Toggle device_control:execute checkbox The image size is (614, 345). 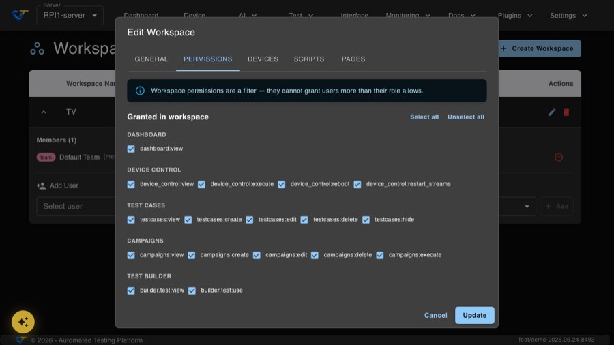202,184
